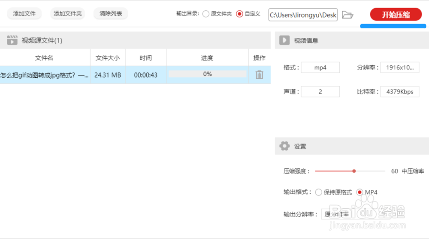429x240 pixels.
Task: Click the mp4 format value field
Action: point(320,68)
